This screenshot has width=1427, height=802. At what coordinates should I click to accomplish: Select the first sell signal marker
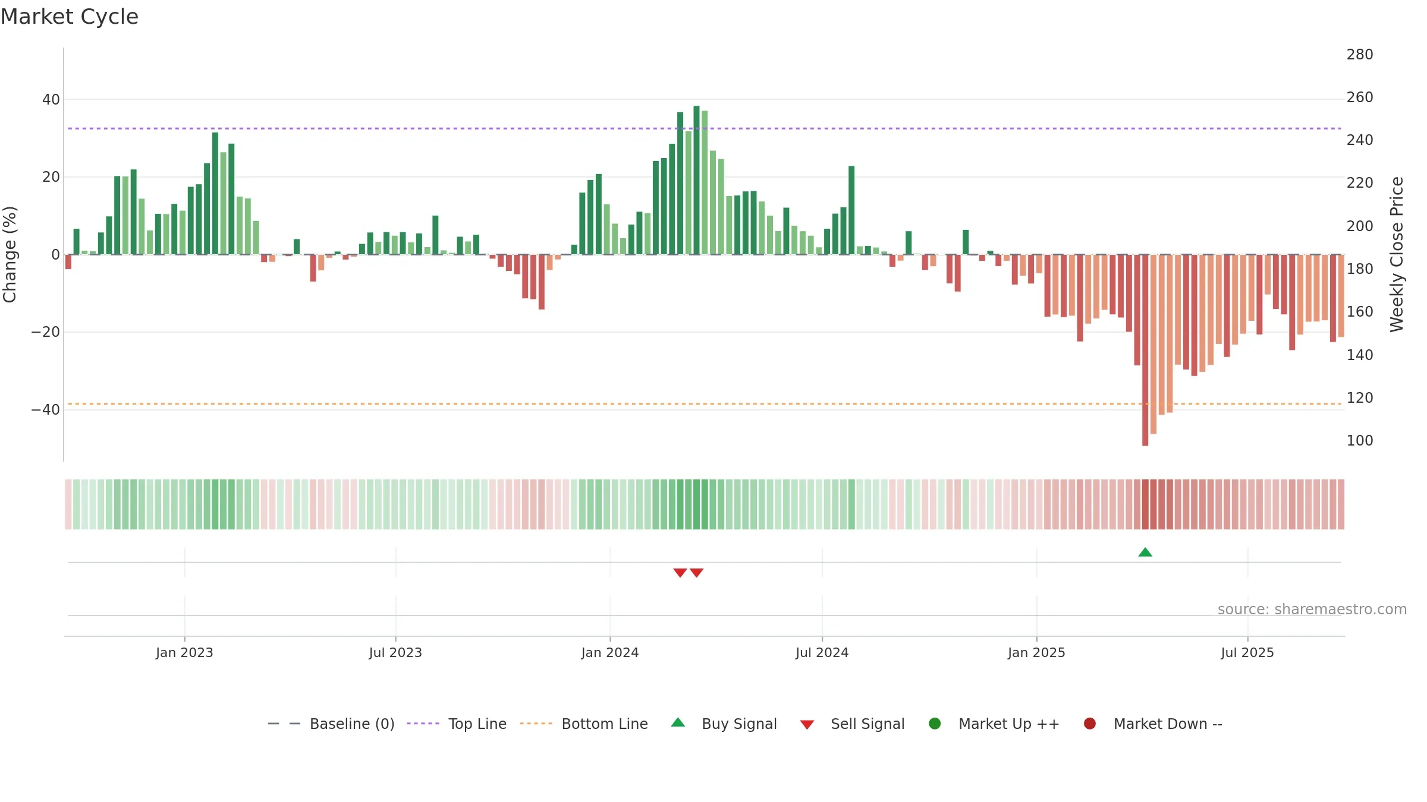point(680,573)
